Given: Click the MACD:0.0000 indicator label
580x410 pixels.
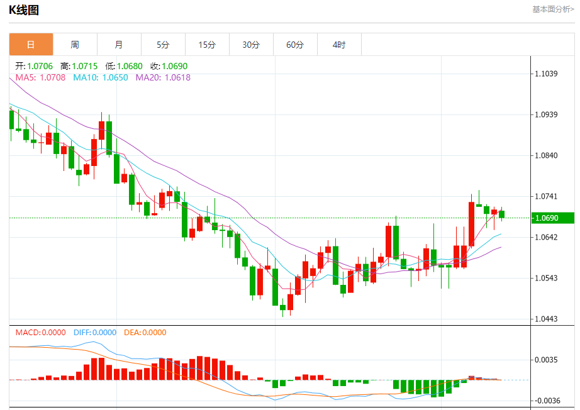Looking at the screenshot, I should pos(41,333).
